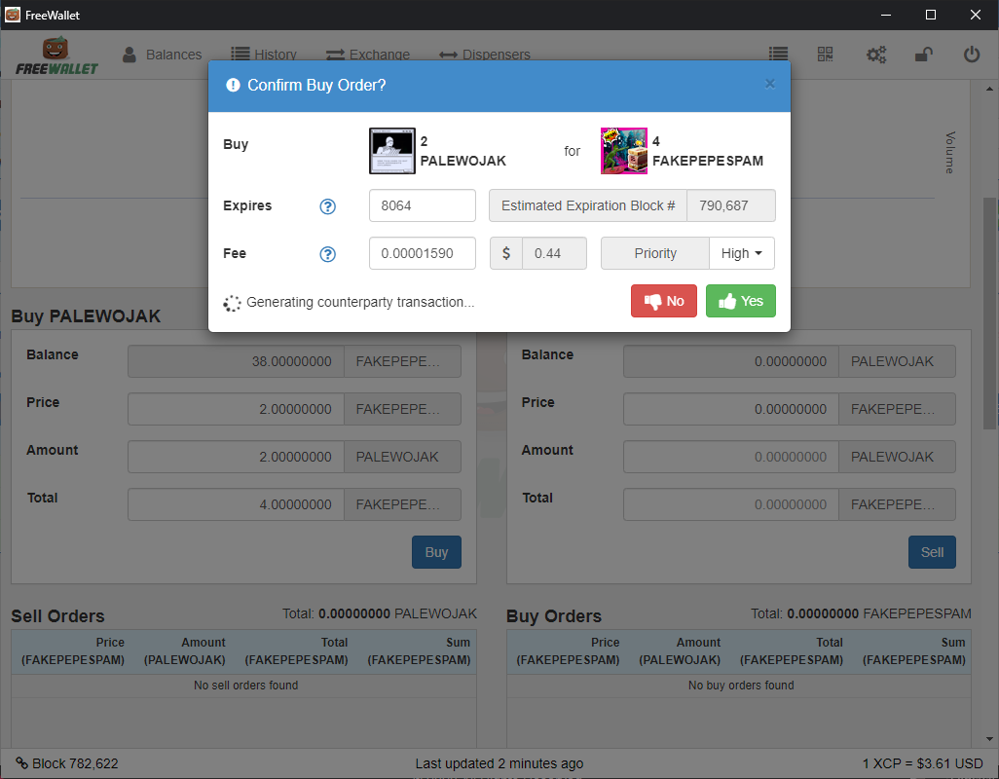The width and height of the screenshot is (999, 779).
Task: Click buy Total field 4.00000000
Action: (237, 504)
